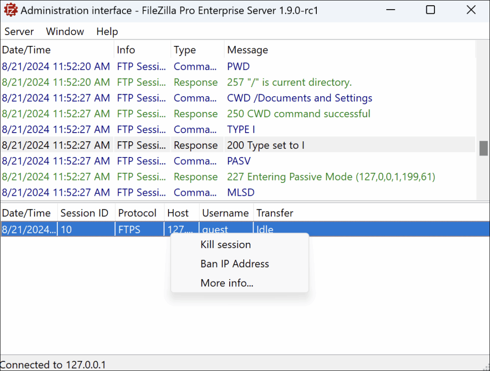Click the Transfer column header

point(275,213)
